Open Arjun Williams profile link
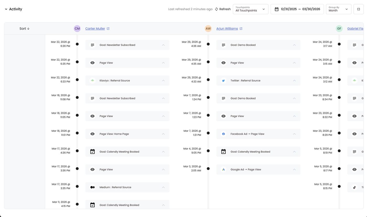The height and width of the screenshot is (217, 367). point(227,29)
